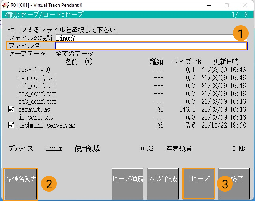Click the セーブデータ label
This screenshot has height=201, width=255.
click(x=27, y=54)
